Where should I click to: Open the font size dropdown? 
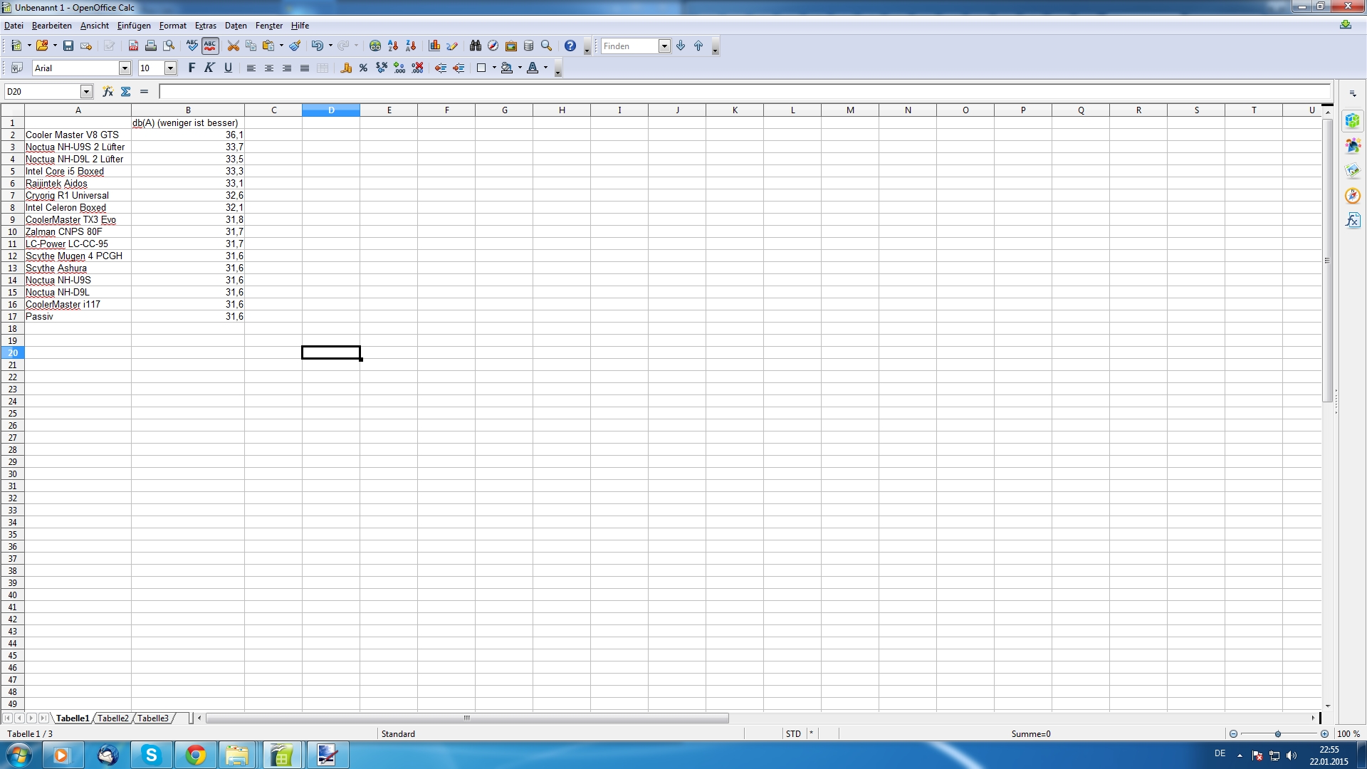coord(171,68)
